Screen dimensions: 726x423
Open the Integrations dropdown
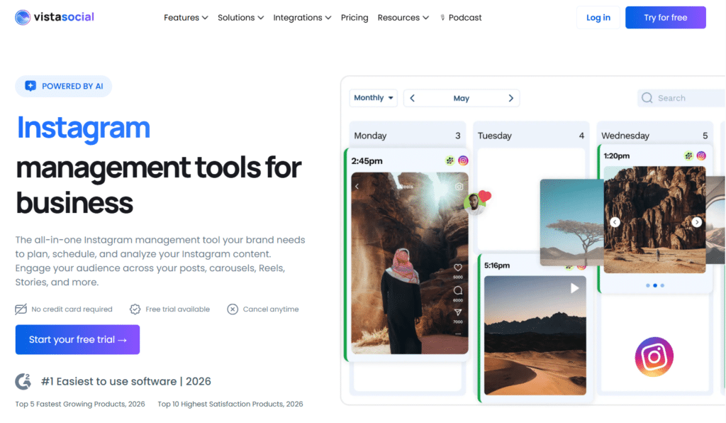click(302, 18)
